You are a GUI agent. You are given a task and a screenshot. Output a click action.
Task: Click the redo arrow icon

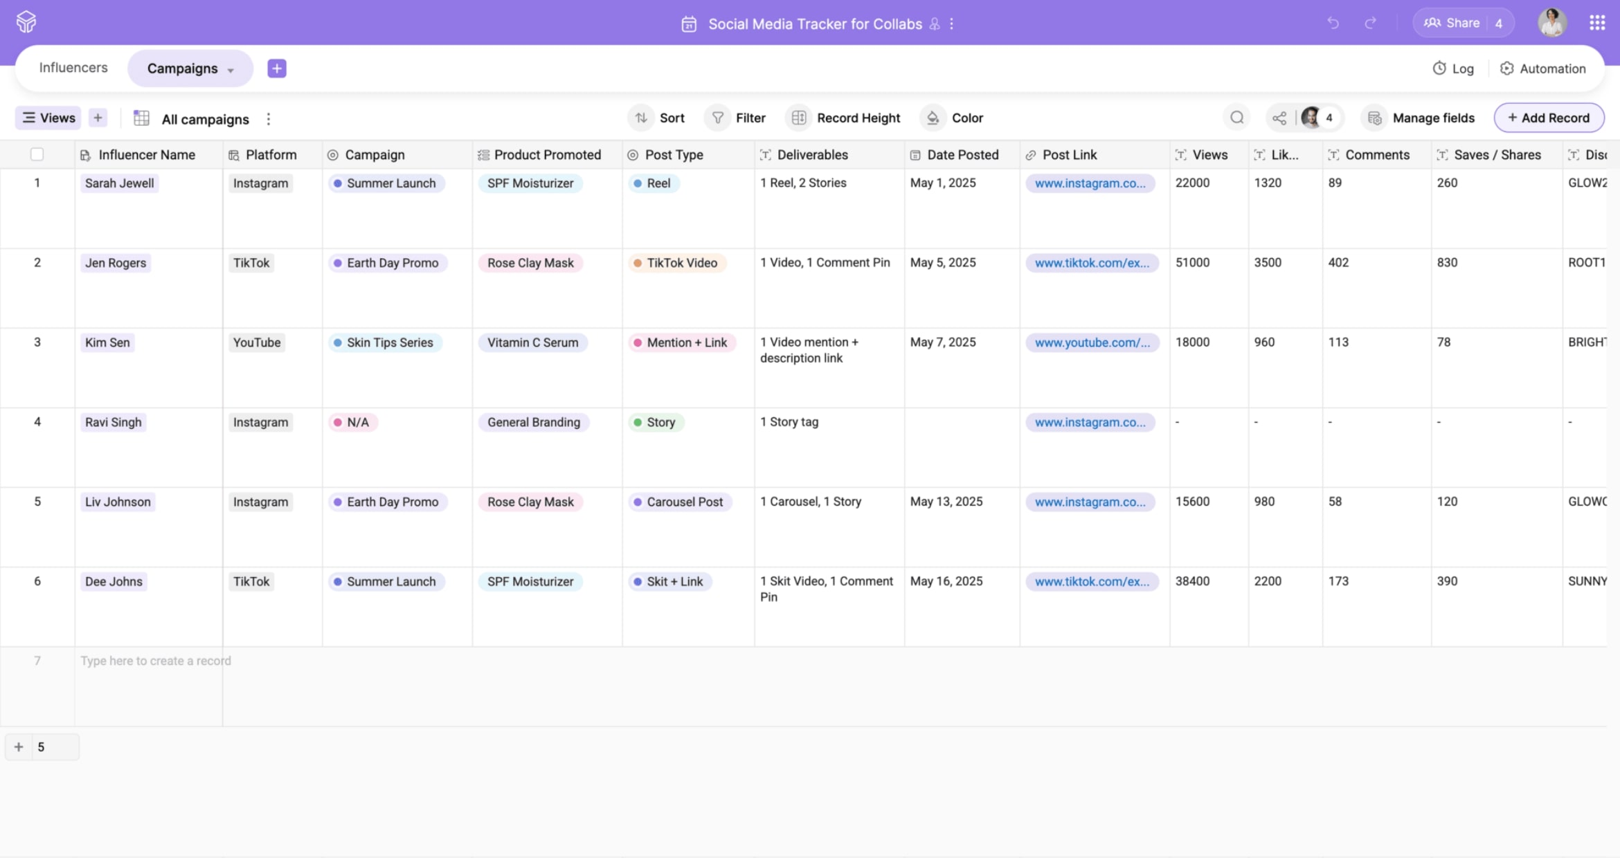(1370, 23)
